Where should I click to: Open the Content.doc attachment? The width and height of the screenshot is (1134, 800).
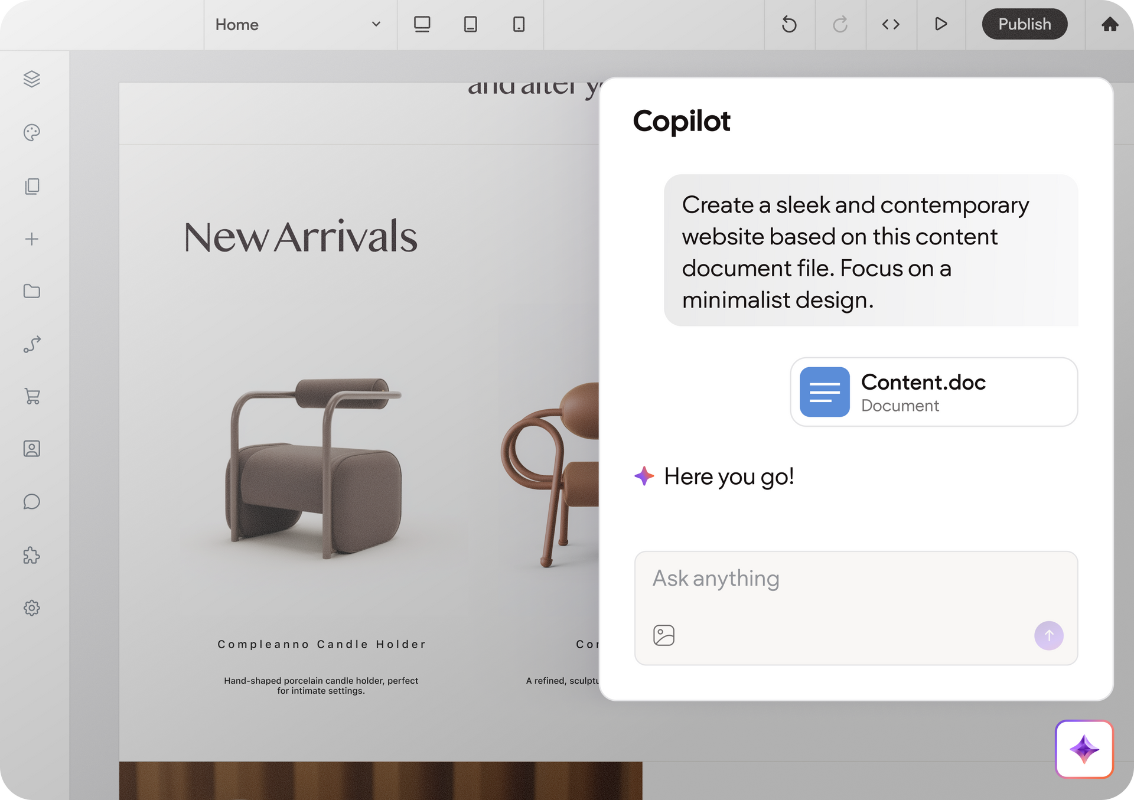[933, 392]
